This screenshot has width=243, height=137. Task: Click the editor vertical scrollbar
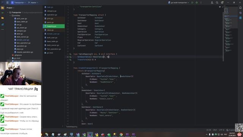pyautogui.click(x=223, y=37)
